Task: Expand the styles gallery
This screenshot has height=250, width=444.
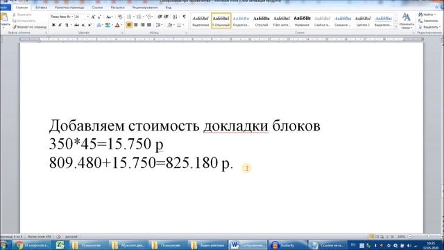Action: 395,26
